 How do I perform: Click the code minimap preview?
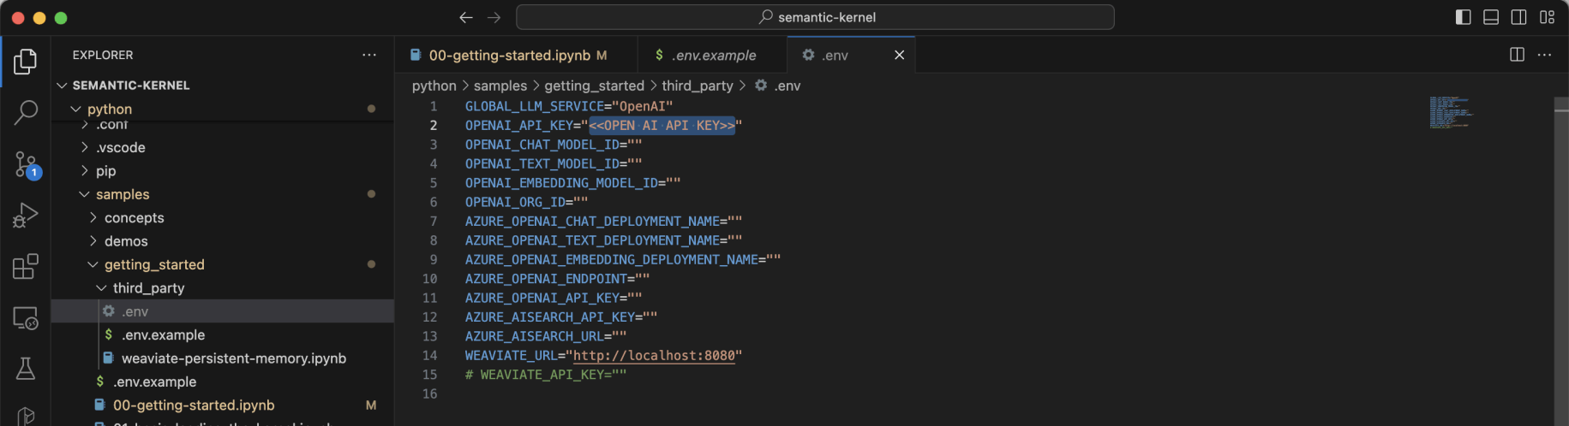click(x=1450, y=113)
